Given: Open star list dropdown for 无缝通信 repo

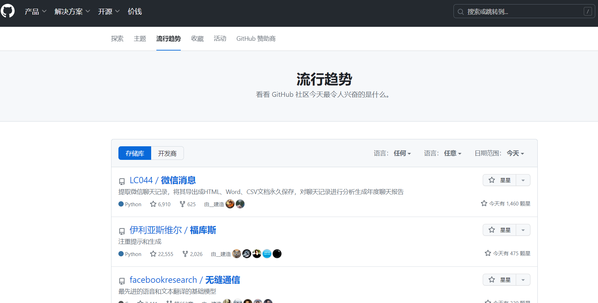Looking at the screenshot, I should point(523,280).
